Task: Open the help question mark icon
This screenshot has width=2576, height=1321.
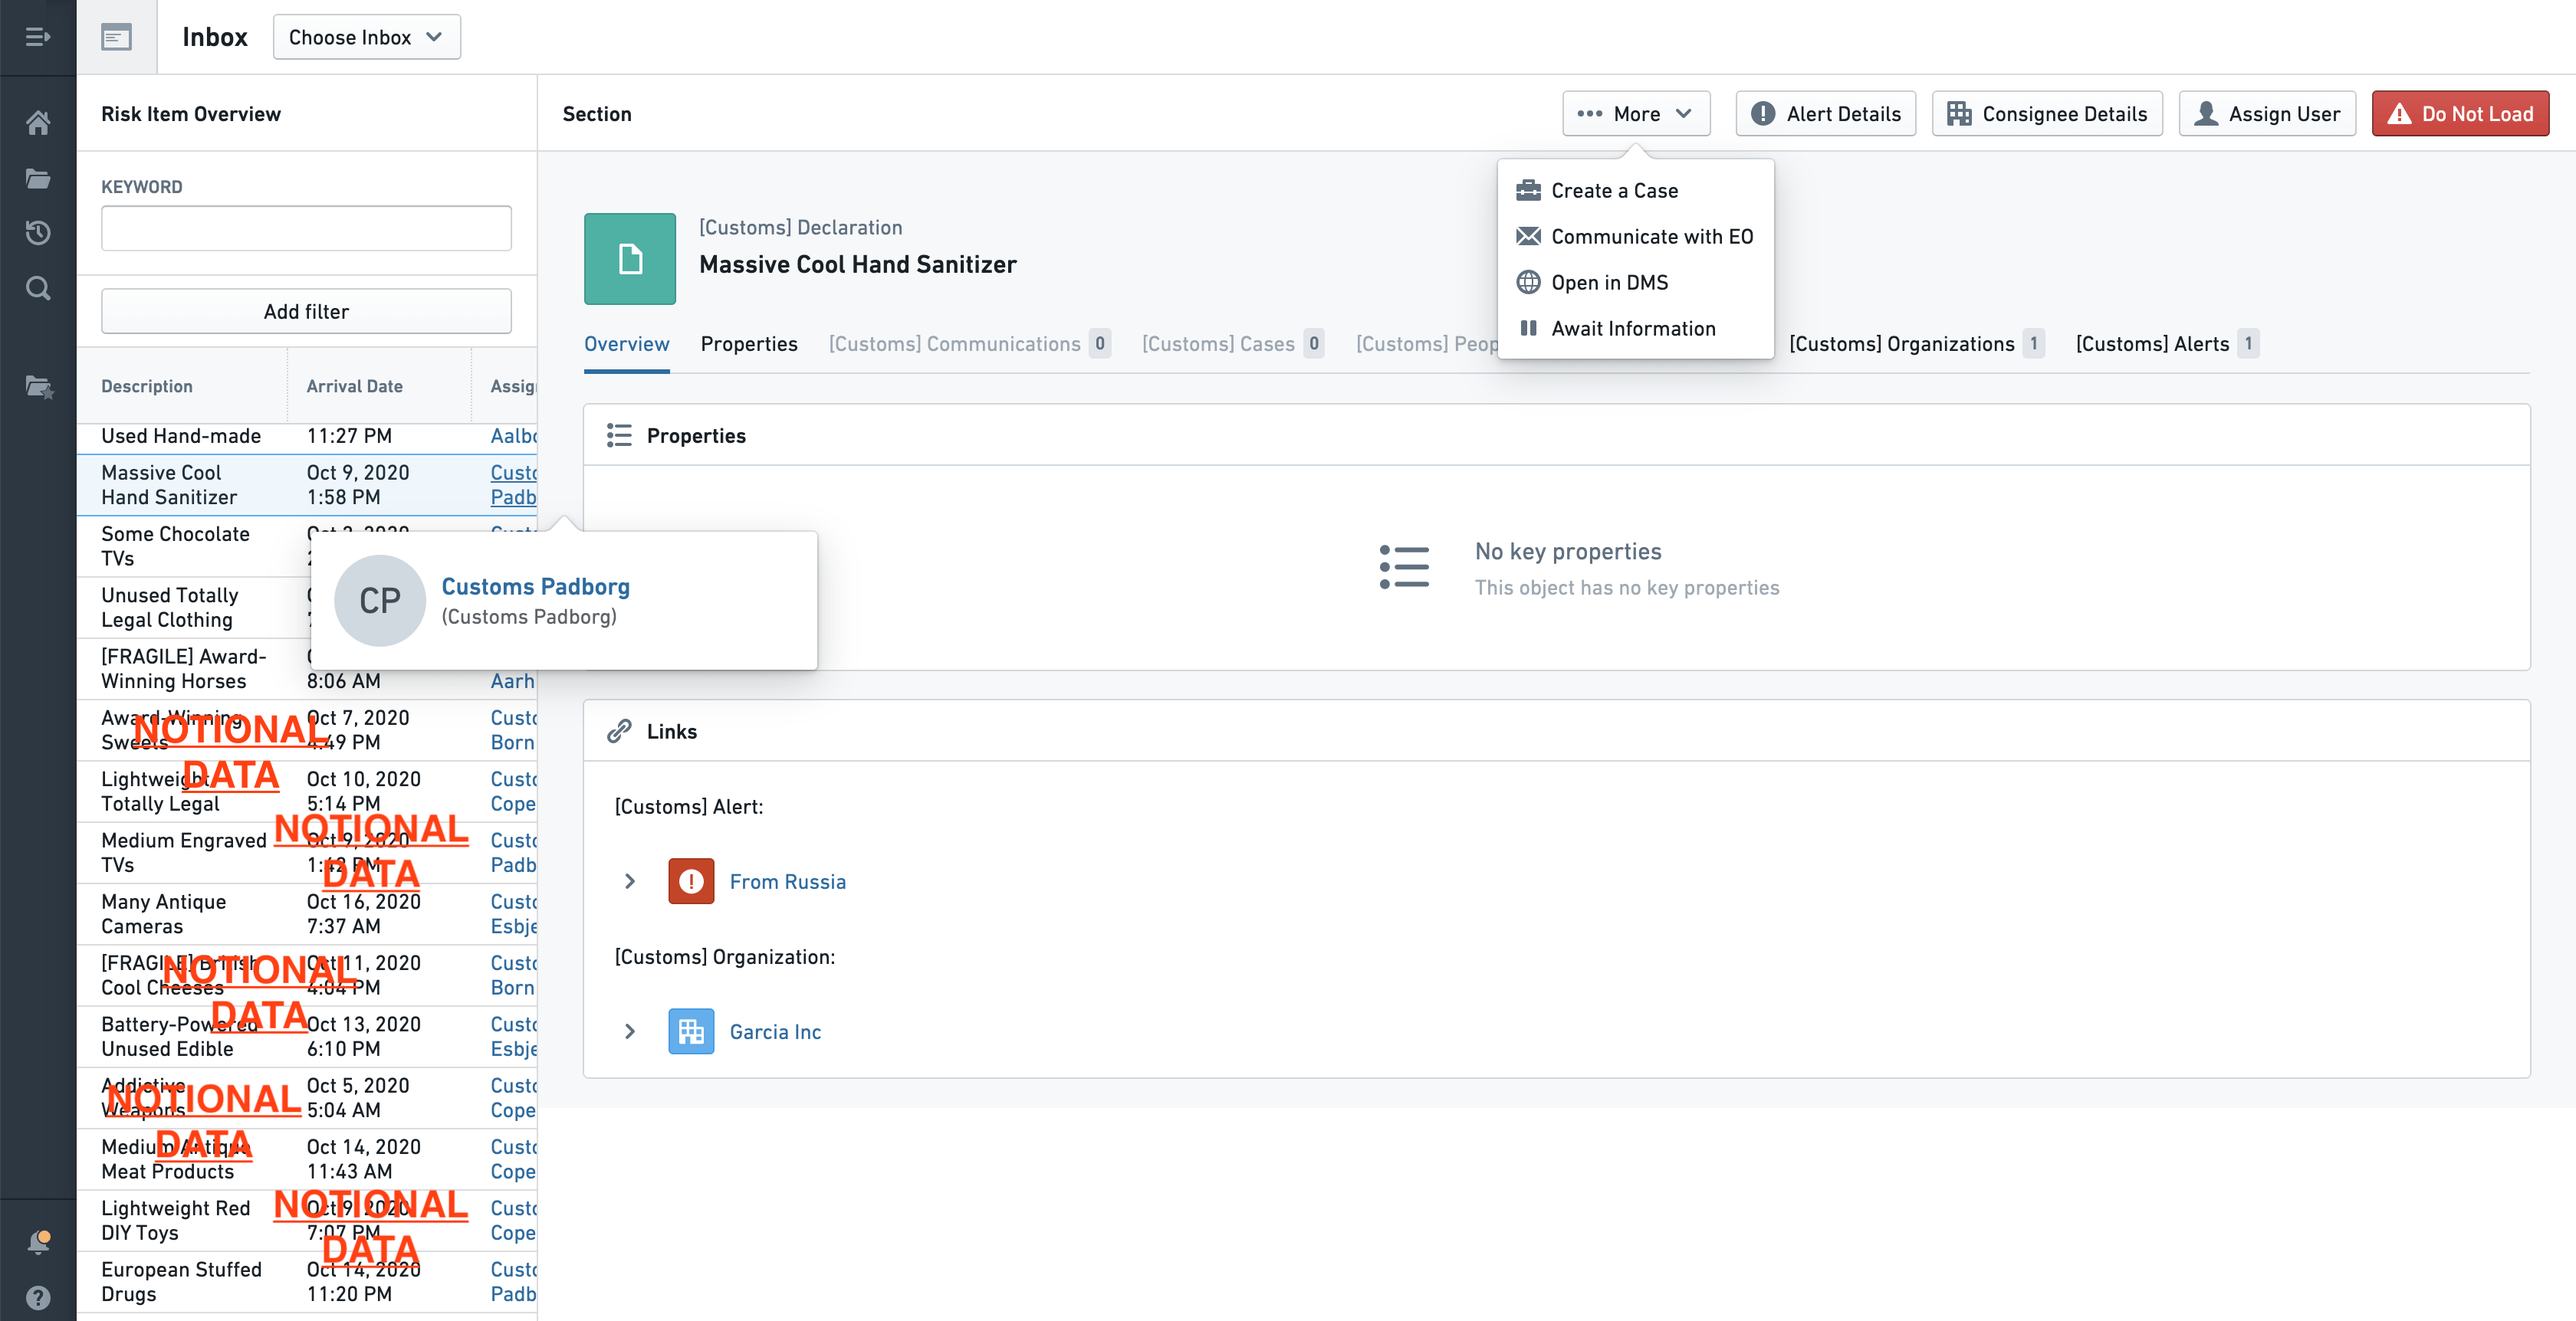Action: [38, 1297]
